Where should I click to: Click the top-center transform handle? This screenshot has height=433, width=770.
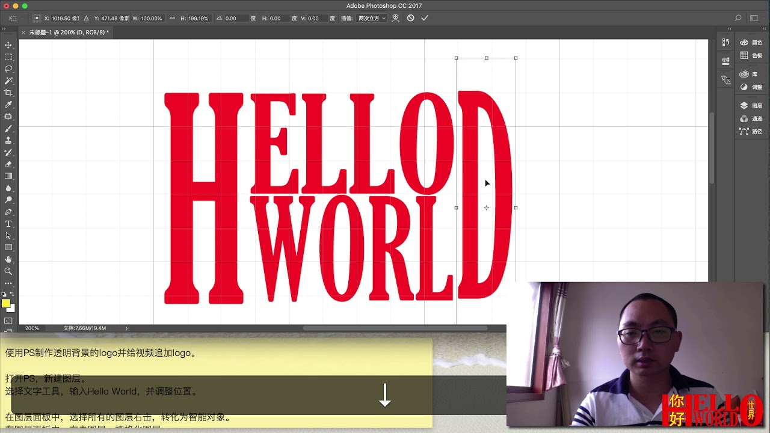click(x=486, y=58)
